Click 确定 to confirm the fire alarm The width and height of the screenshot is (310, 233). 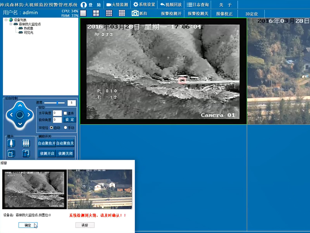pyautogui.click(x=27, y=225)
